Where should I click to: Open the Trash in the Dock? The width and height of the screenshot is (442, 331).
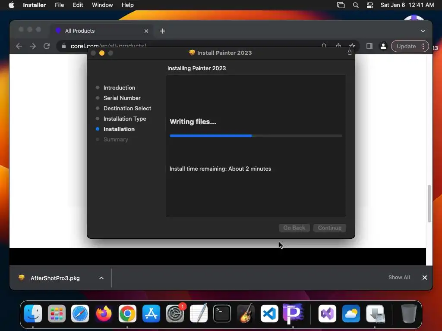pos(408,314)
